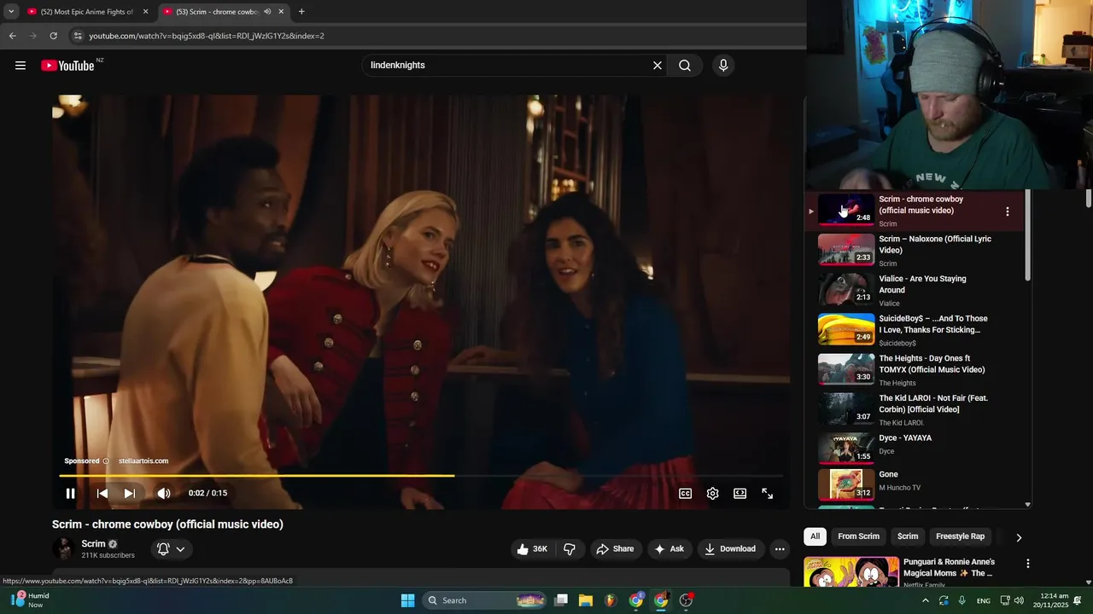This screenshot has width=1093, height=614.
Task: Toggle closed captions on the player
Action: tap(685, 493)
